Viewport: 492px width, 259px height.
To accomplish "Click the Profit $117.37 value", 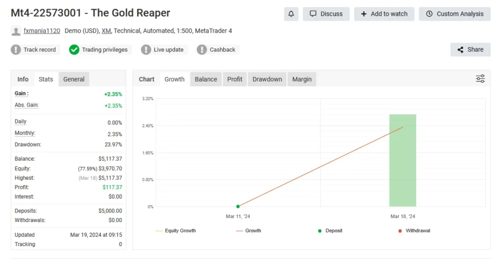I will (x=112, y=187).
